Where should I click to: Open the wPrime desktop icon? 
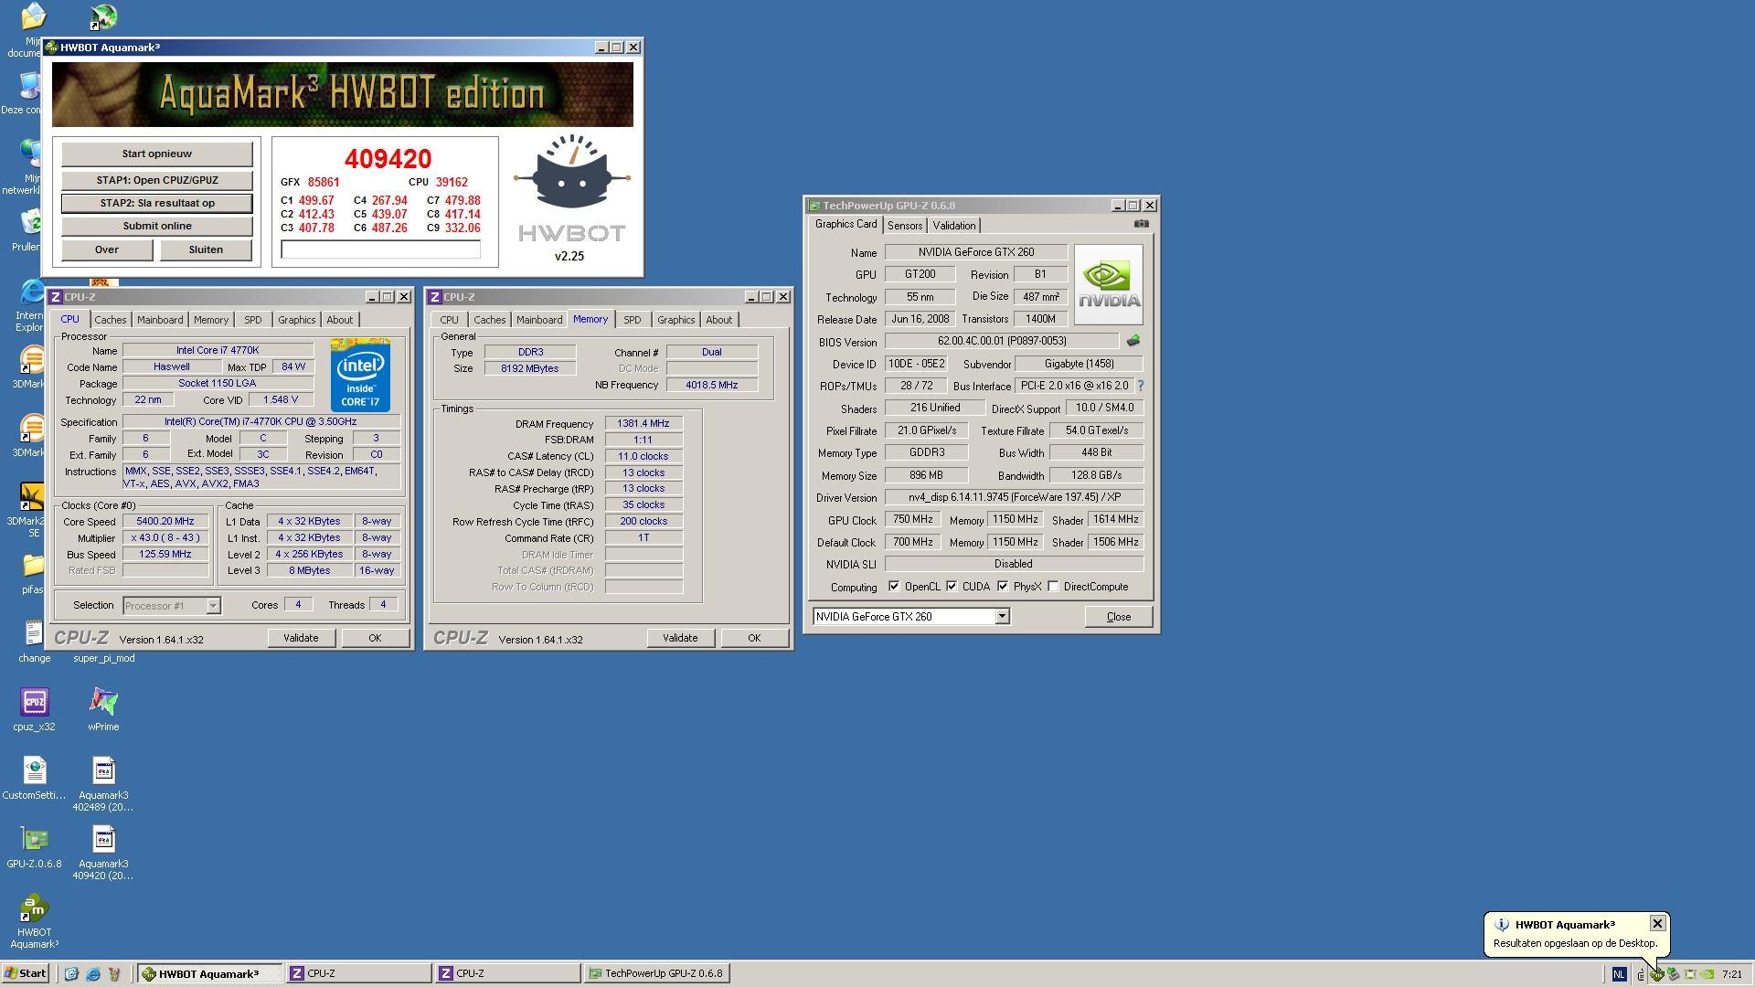(x=103, y=704)
